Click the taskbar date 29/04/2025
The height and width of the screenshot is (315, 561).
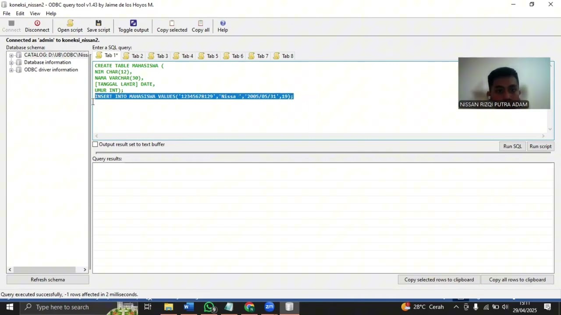pyautogui.click(x=525, y=310)
